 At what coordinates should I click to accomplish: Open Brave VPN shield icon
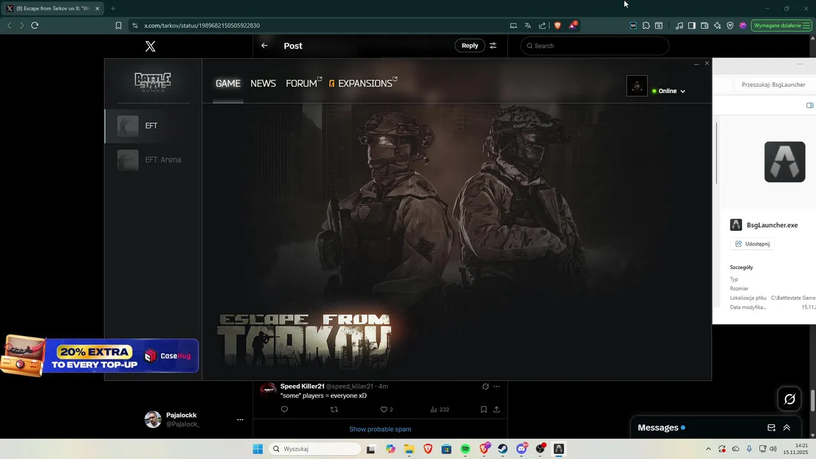tap(730, 25)
